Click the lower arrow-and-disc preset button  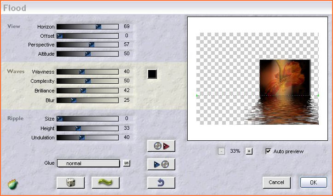(x=161, y=164)
